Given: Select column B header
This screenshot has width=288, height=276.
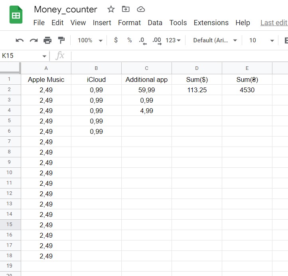Looking at the screenshot, I should (x=96, y=68).
